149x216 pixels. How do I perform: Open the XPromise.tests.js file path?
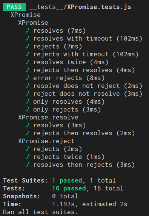tap(80, 7)
